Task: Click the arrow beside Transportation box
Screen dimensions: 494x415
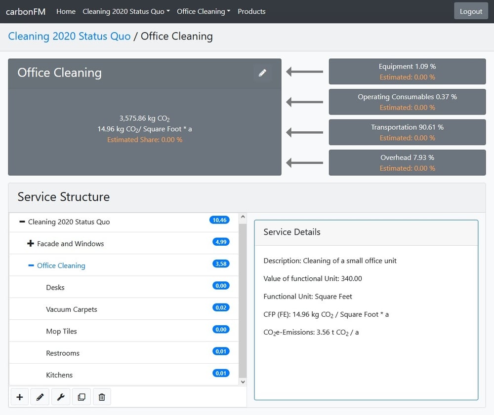Action: [304, 133]
